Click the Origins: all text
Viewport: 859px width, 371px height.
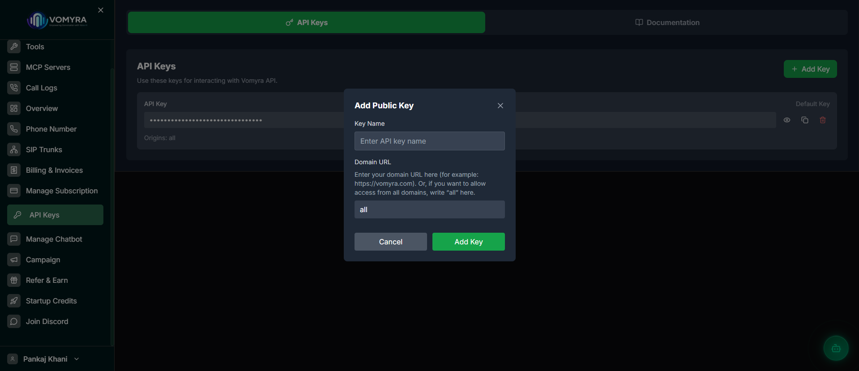point(160,138)
